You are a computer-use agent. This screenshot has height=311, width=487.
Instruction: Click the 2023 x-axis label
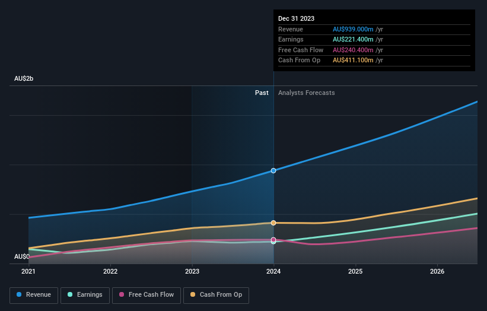click(192, 271)
